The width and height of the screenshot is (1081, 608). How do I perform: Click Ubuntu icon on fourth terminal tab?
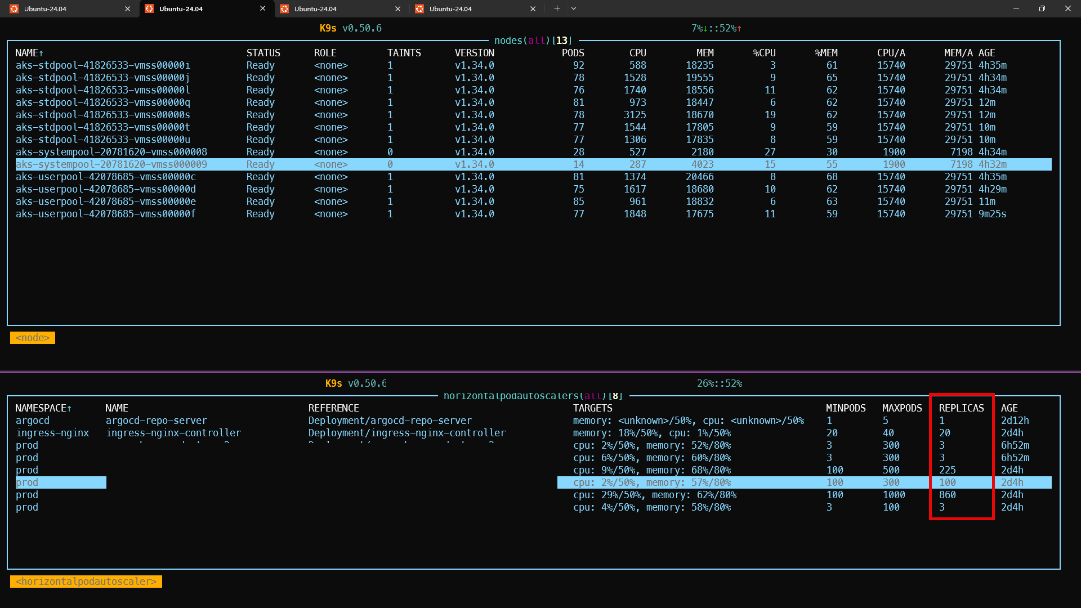click(x=419, y=8)
